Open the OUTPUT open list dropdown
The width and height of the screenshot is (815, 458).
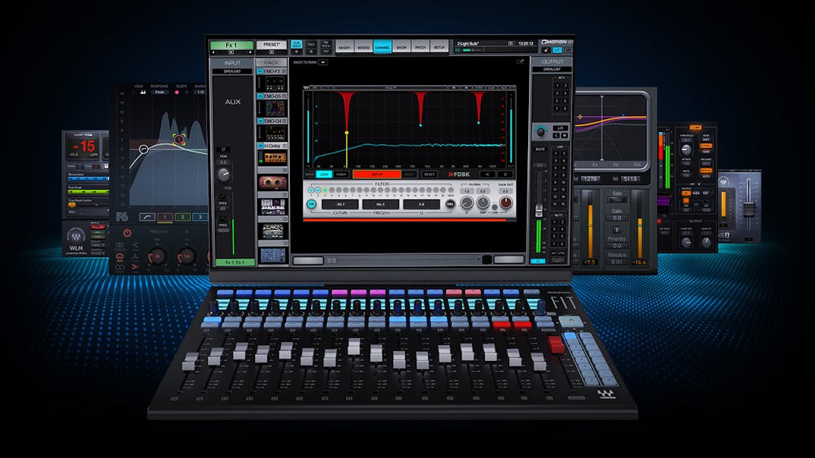550,70
